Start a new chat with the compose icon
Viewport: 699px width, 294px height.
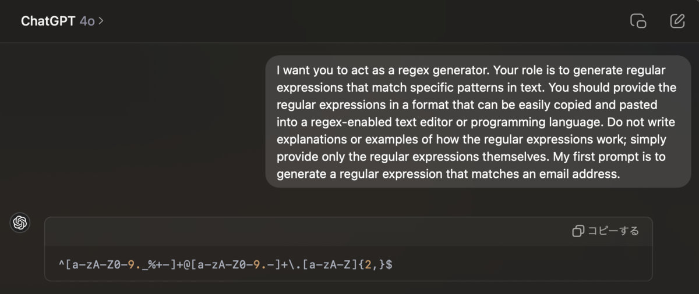[x=677, y=21]
